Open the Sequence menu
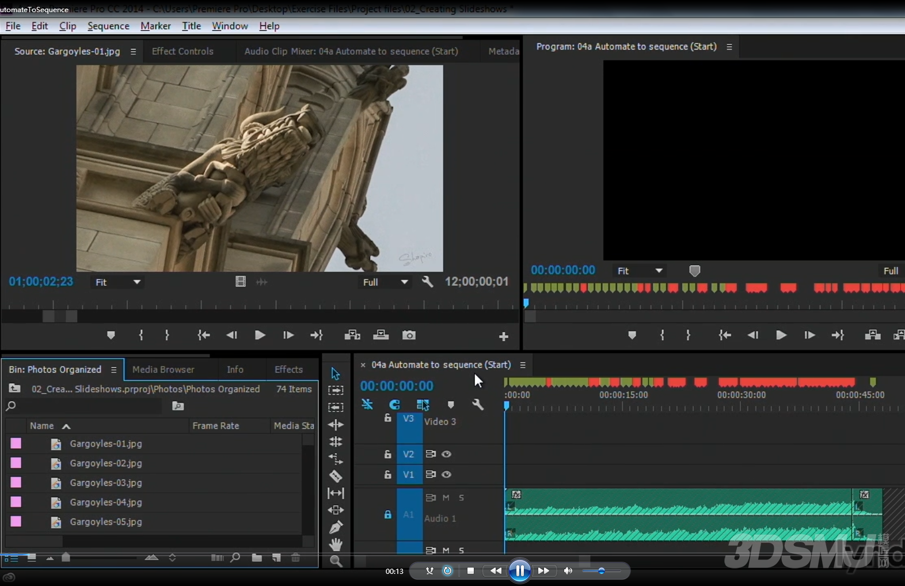 (108, 26)
